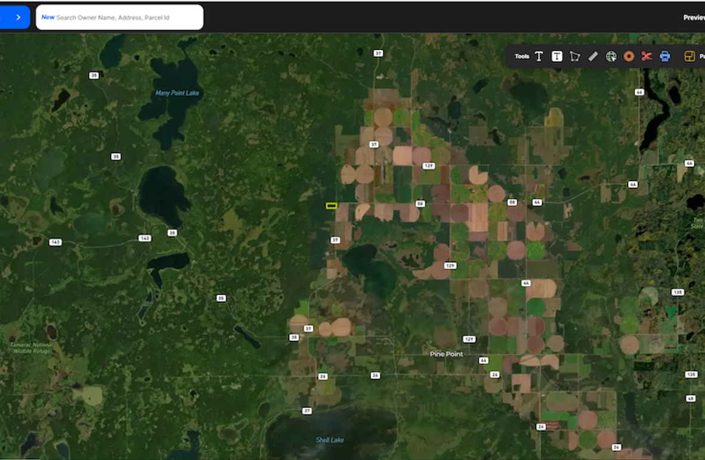Select the yellow outlined parcel on map
The width and height of the screenshot is (705, 460).
click(x=332, y=206)
